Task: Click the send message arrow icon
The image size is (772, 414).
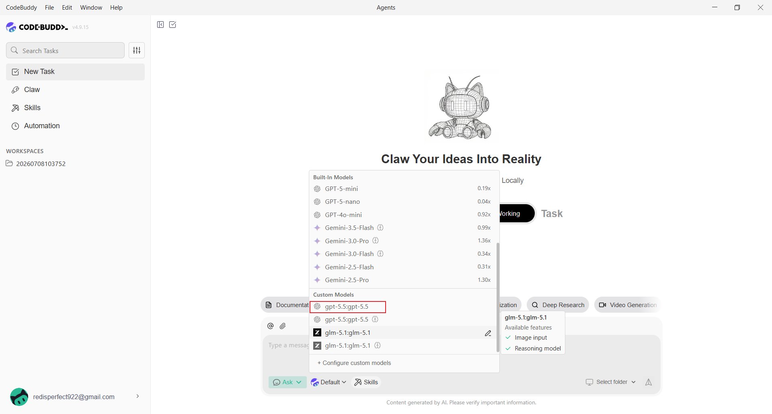Action: [x=649, y=382]
